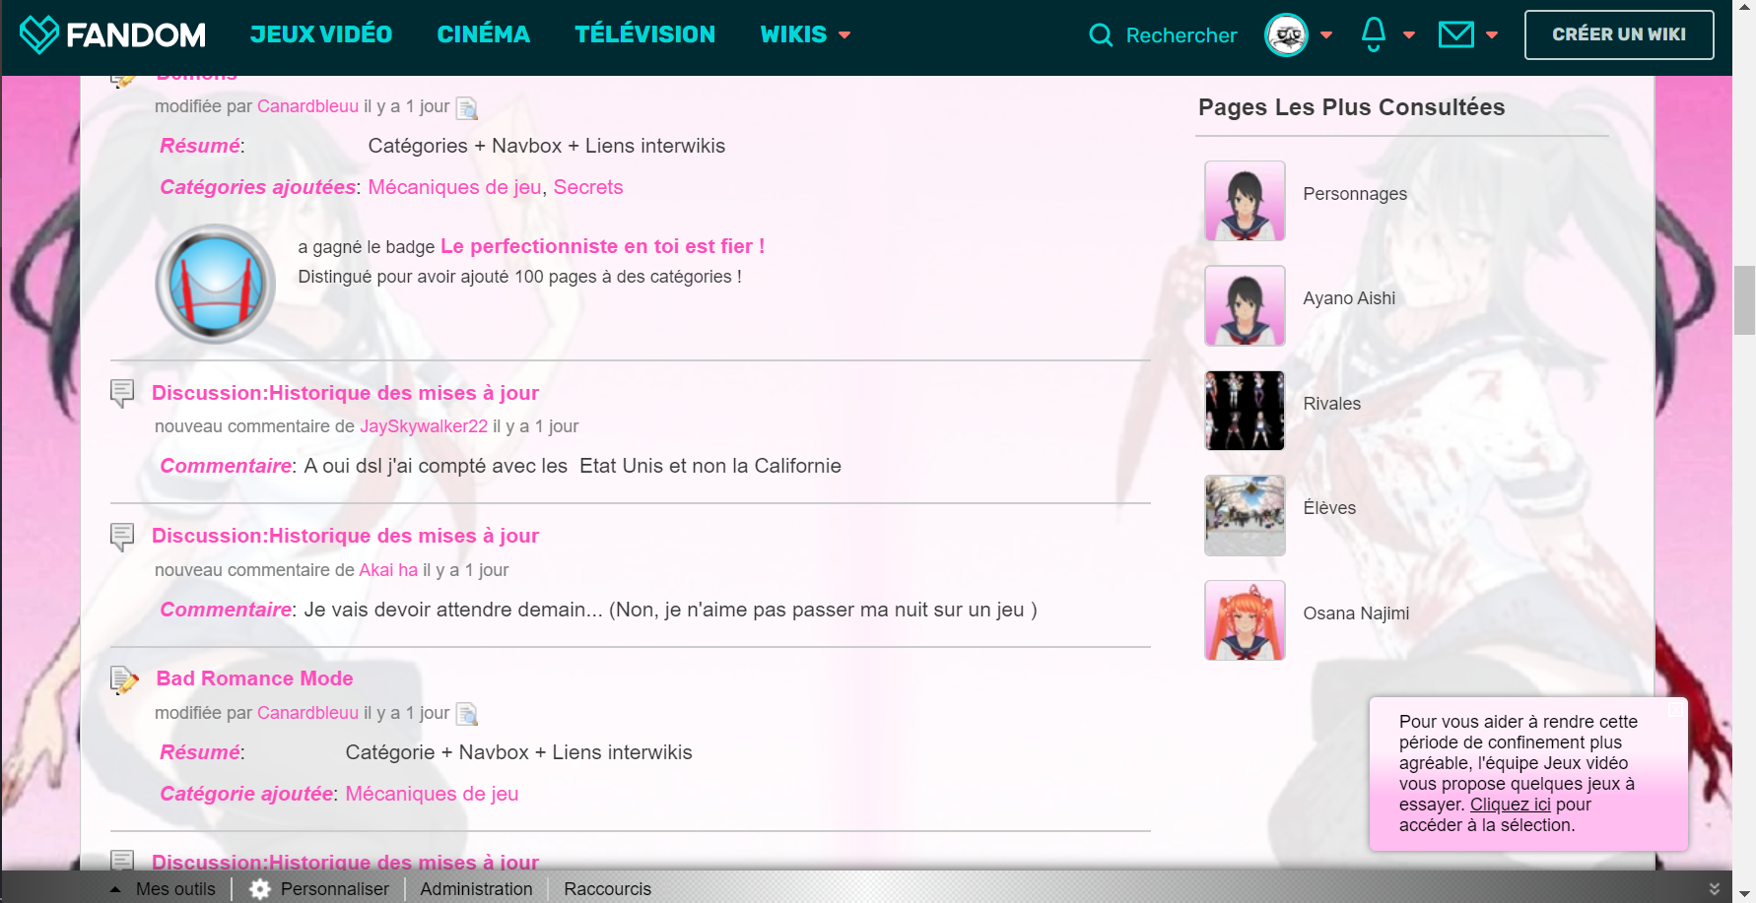Open Canardbleuu profile on Bad Romance Mode entry
Screen dimensions: 1756x903
[x=307, y=713]
